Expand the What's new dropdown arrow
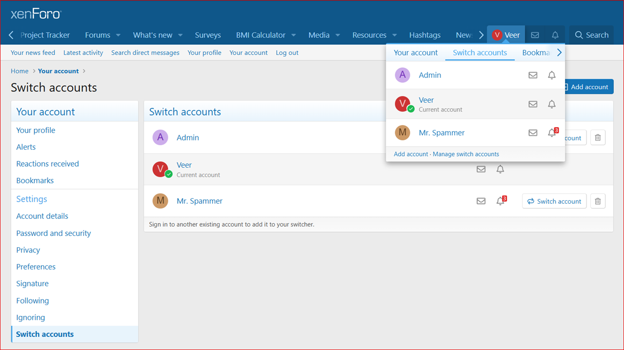The height and width of the screenshot is (350, 624). [180, 35]
